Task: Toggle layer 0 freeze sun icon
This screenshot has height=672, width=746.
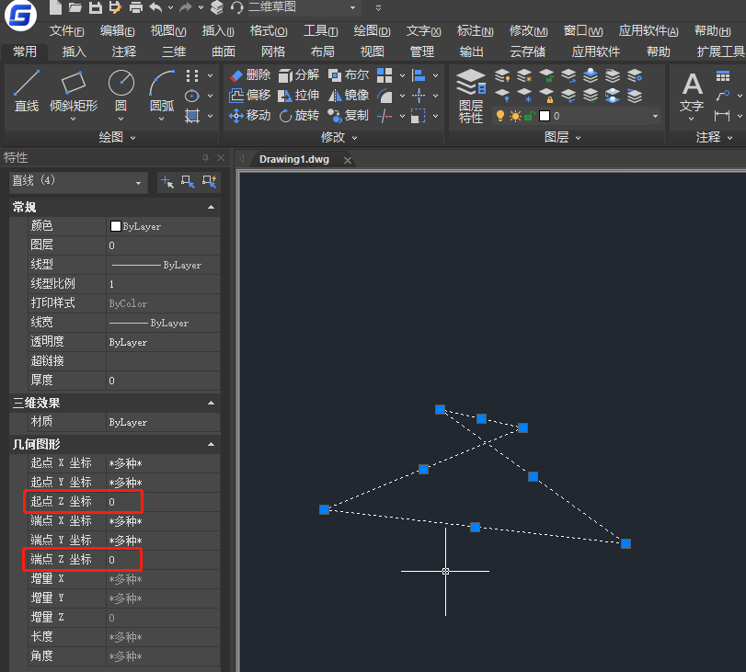Action: (x=515, y=116)
